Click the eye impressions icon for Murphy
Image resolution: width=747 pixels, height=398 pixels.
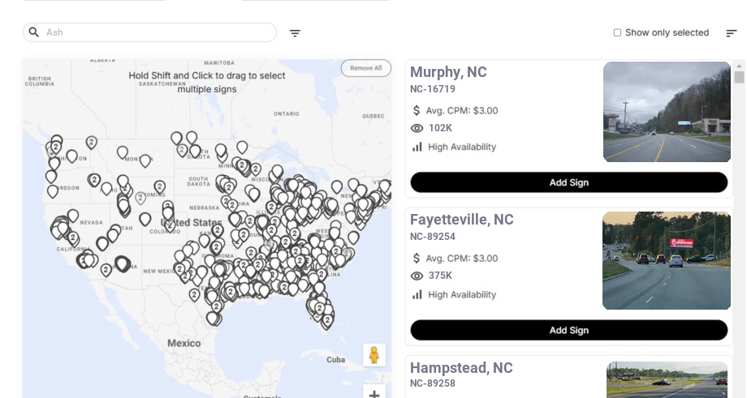(417, 128)
